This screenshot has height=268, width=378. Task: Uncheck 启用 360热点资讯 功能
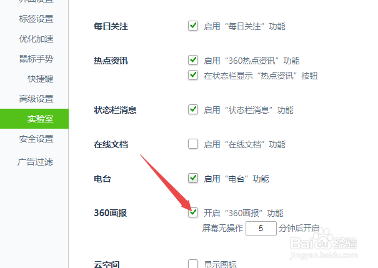tap(193, 60)
